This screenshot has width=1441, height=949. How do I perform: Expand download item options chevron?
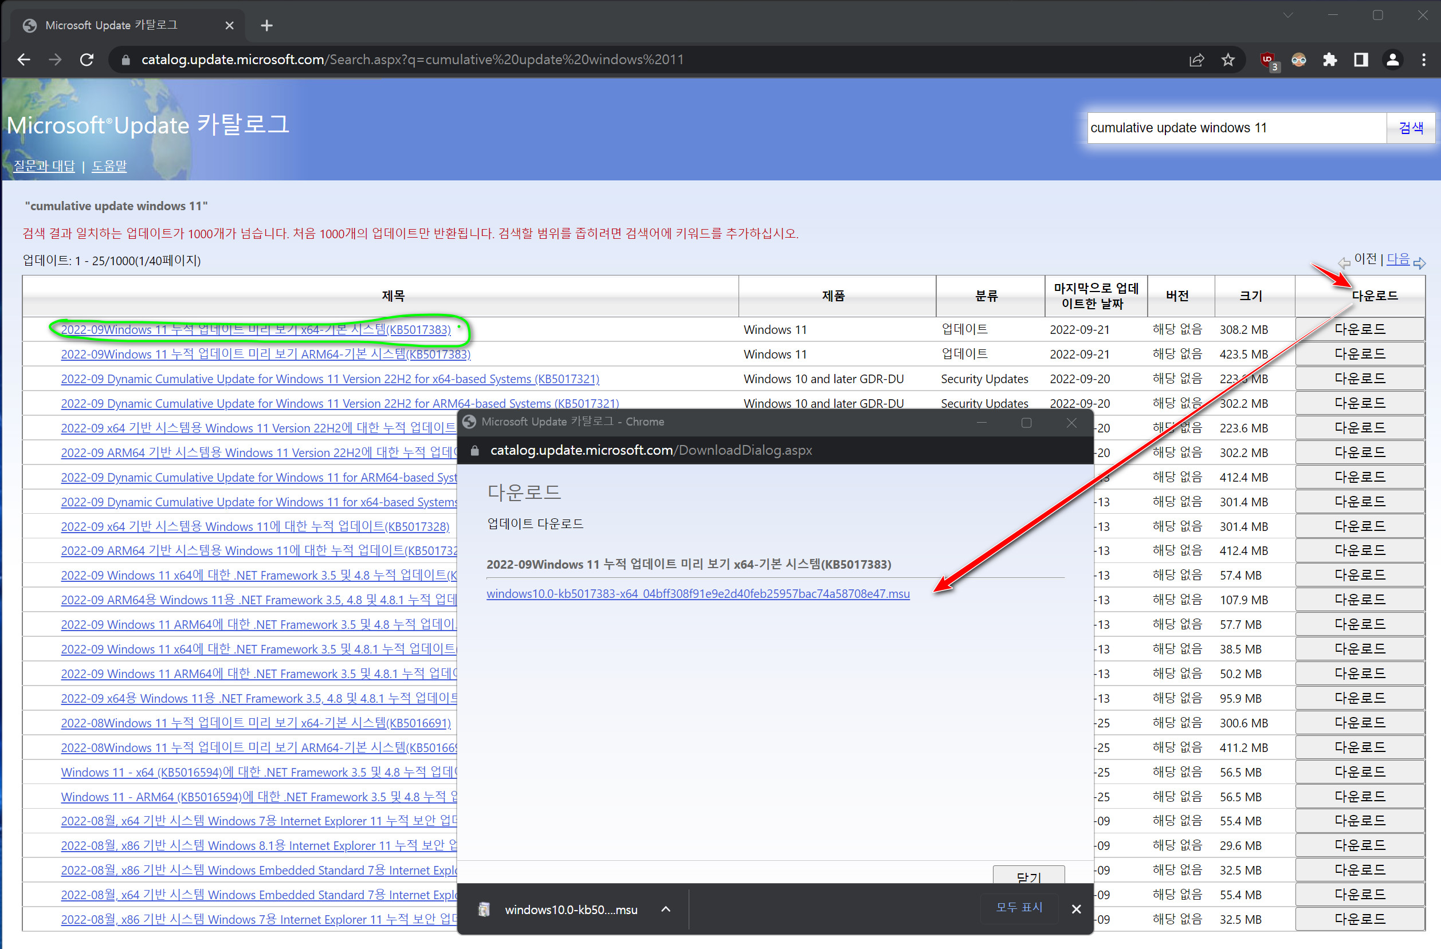pyautogui.click(x=665, y=909)
